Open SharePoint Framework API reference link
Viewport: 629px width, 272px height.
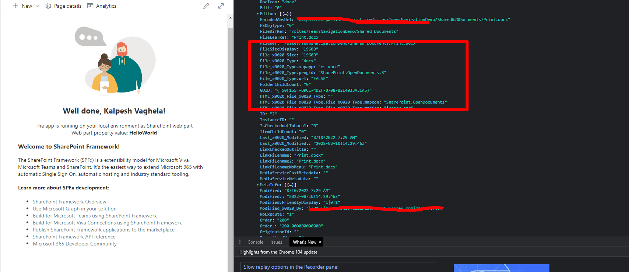(74, 237)
